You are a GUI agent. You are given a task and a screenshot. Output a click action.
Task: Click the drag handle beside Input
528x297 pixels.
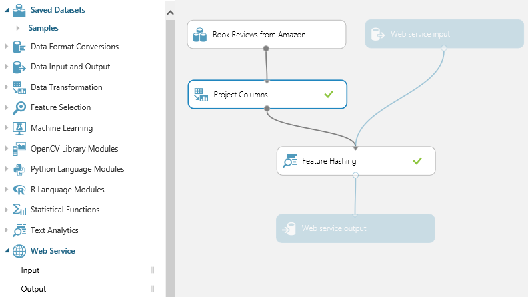(x=153, y=270)
